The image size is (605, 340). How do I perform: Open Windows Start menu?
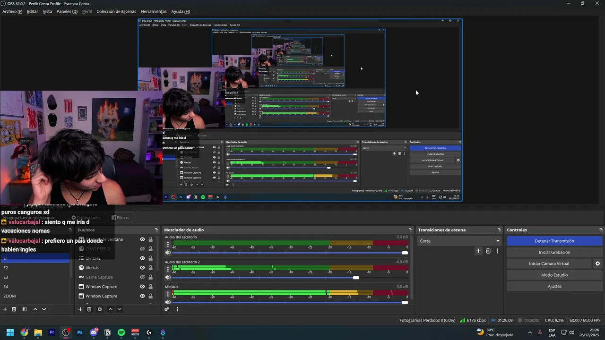(10, 332)
